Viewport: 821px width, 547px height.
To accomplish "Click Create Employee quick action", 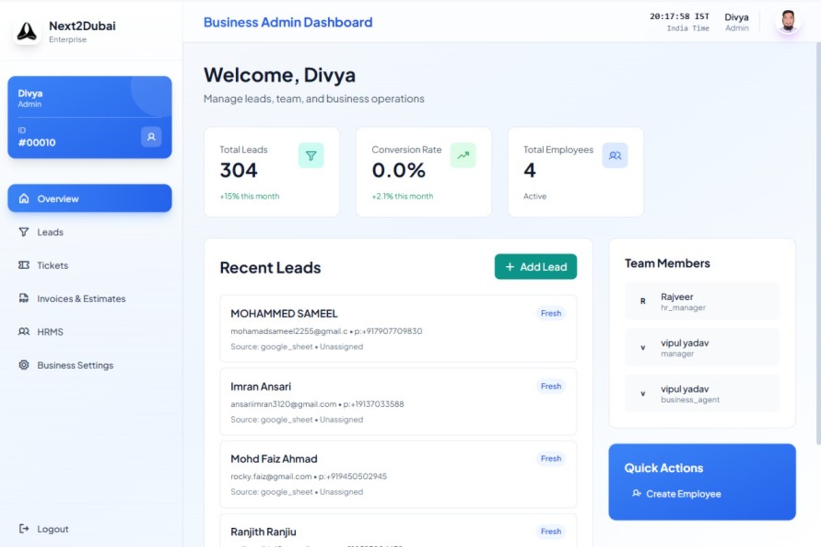I will pos(676,493).
